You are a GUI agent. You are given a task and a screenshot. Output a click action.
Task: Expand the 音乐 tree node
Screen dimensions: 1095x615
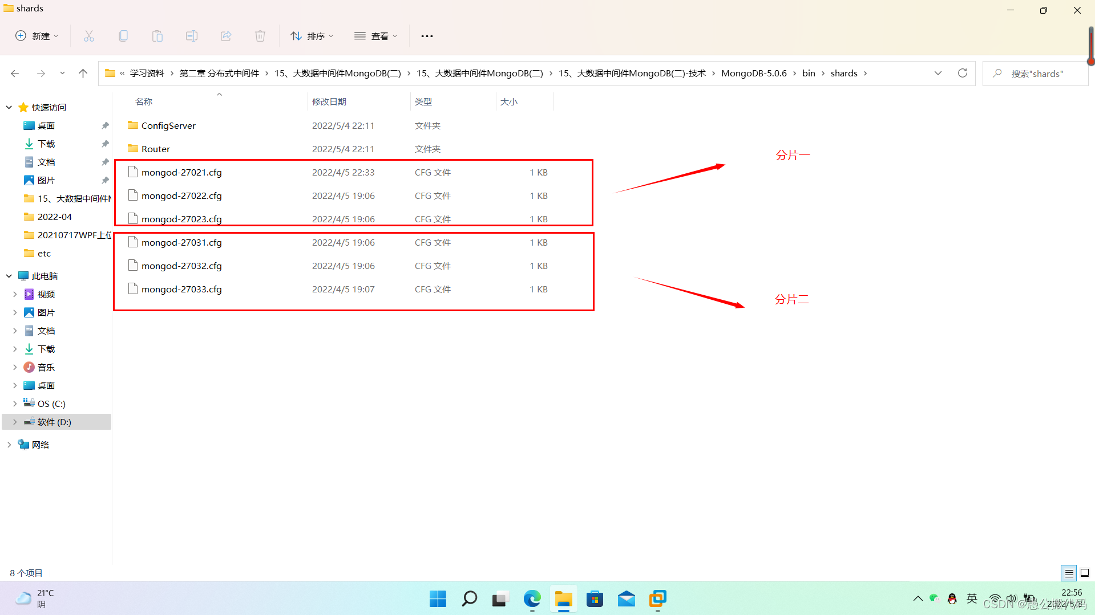[15, 367]
